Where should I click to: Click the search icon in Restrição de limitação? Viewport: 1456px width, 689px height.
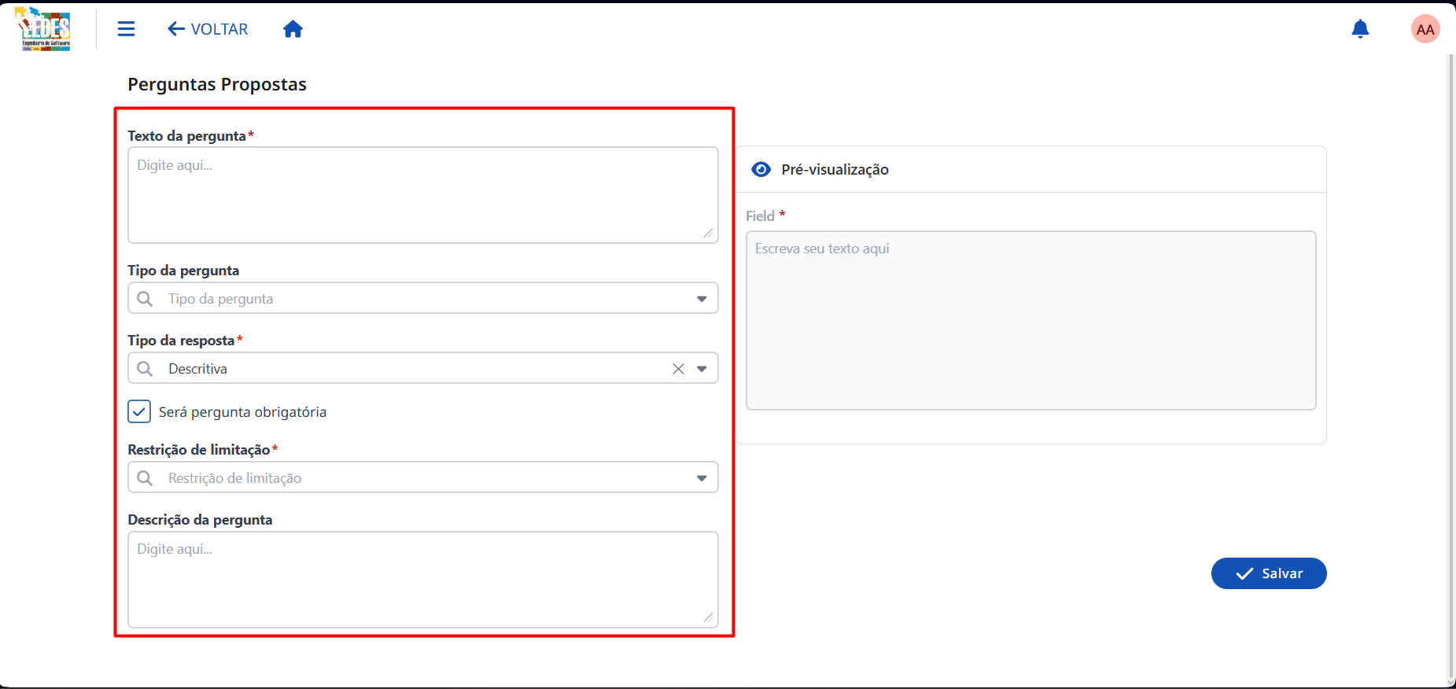point(145,478)
